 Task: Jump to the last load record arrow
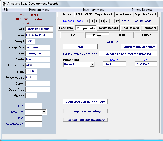102,21
